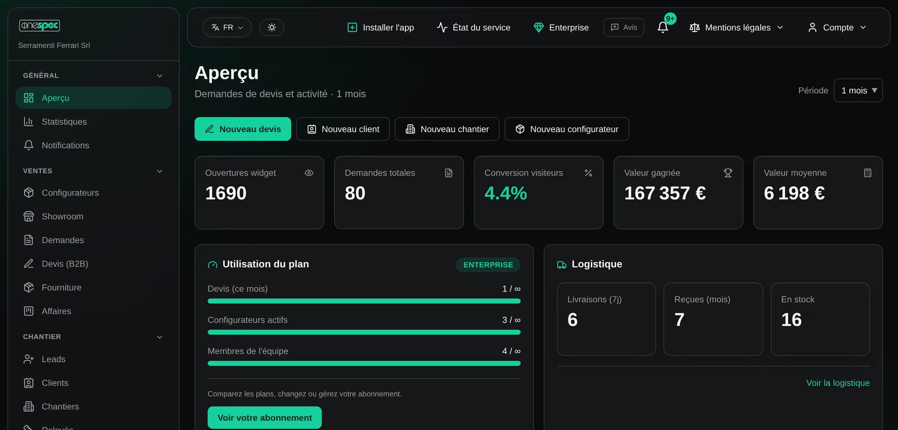Click percent icon on Conversion visiteurs card
This screenshot has height=430, width=898.
point(588,173)
